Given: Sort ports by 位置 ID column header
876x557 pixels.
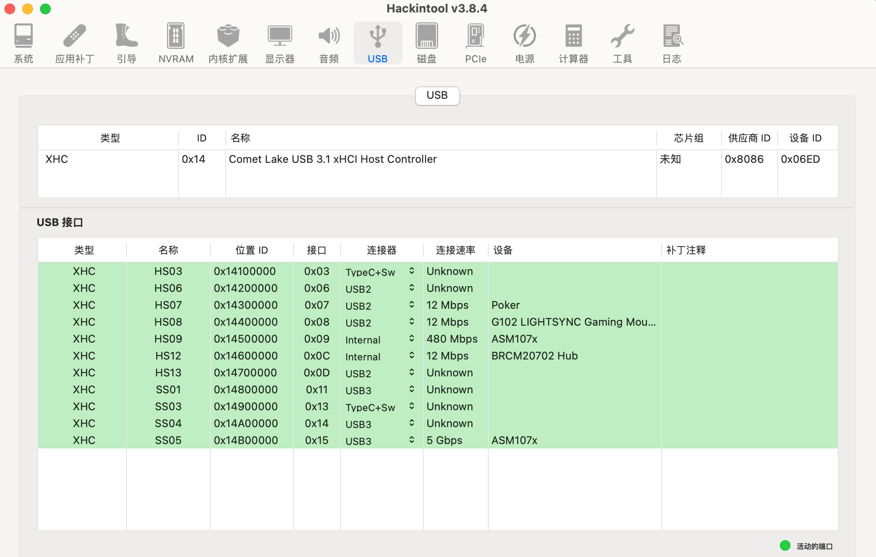Looking at the screenshot, I should (x=251, y=250).
